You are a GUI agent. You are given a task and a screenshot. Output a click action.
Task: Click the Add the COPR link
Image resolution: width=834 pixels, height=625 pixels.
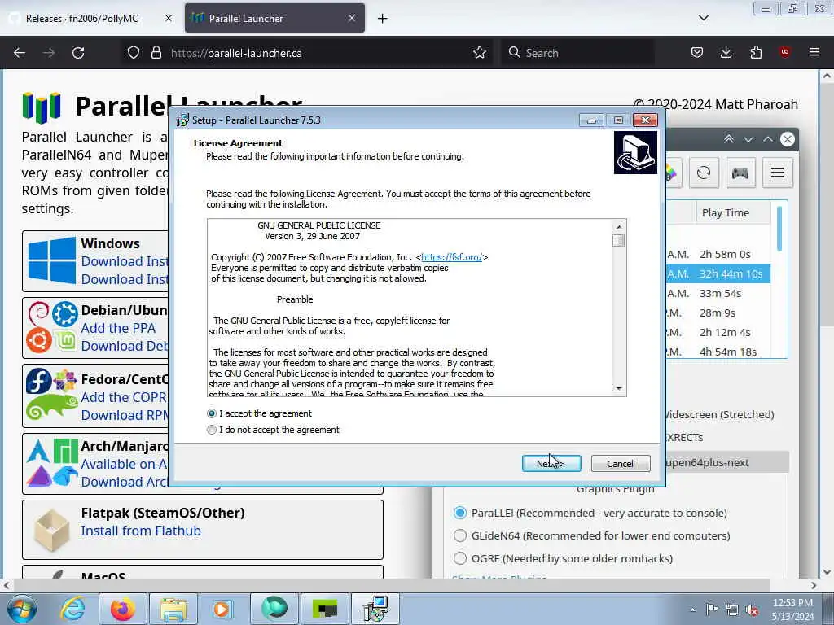point(124,397)
